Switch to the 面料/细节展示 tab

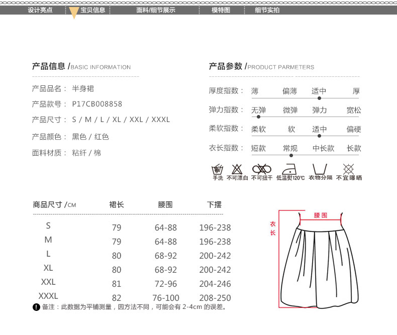pyautogui.click(x=156, y=10)
